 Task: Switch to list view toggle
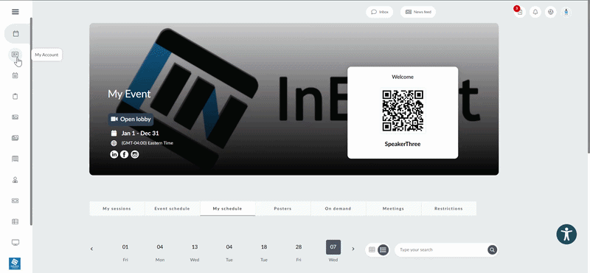click(383, 249)
